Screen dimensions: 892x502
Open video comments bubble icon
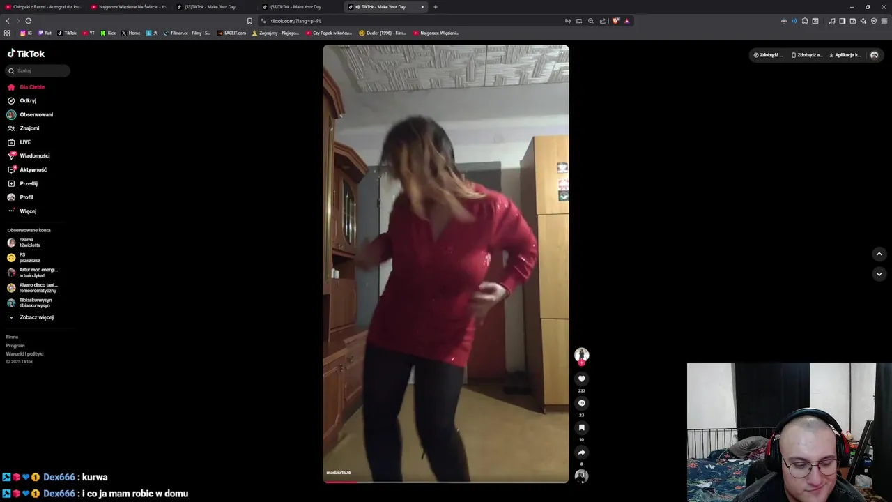581,403
